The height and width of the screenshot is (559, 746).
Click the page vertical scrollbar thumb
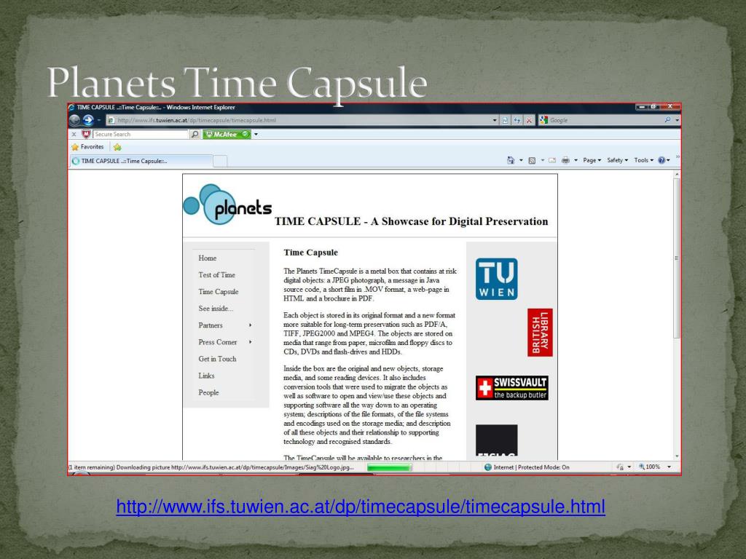(x=677, y=258)
